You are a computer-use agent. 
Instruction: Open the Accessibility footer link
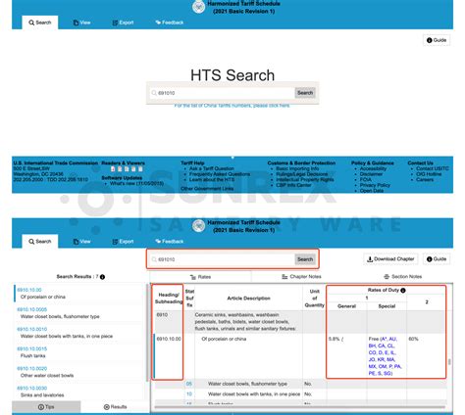[373, 168]
